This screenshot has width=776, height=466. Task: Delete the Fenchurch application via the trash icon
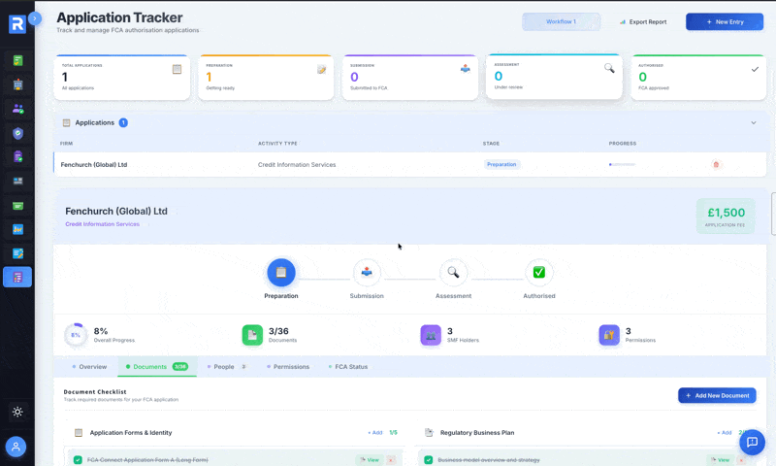click(x=716, y=164)
